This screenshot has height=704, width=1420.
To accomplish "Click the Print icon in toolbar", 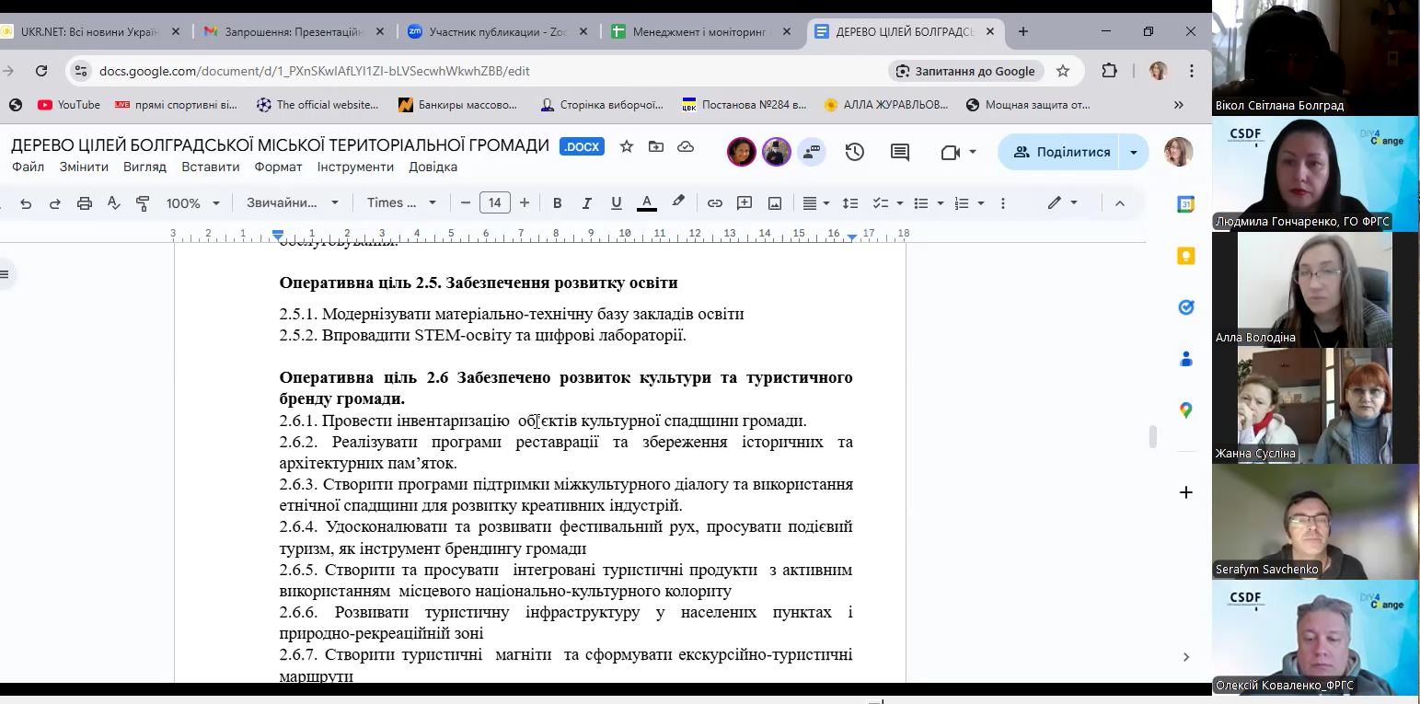I will [x=85, y=203].
